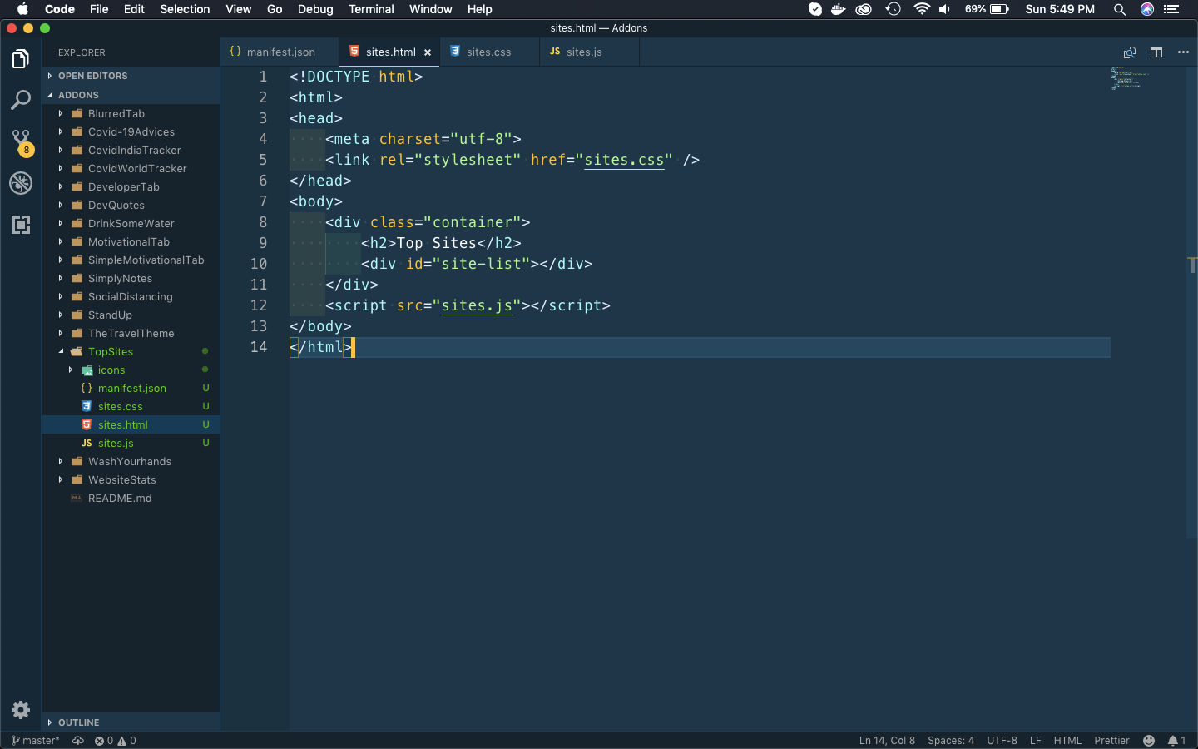Click the Time Machine icon in menu bar

894,9
